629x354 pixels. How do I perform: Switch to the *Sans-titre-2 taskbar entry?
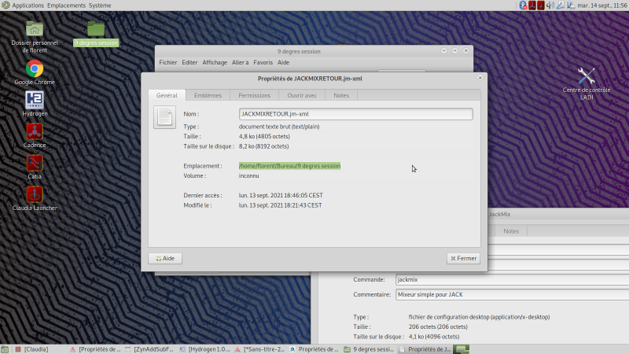pyautogui.click(x=260, y=349)
